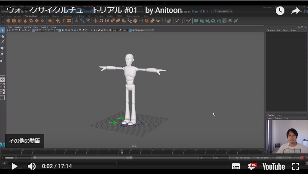
Task: Toggle X-ray mode in panel toolbar
Action: coord(99,30)
